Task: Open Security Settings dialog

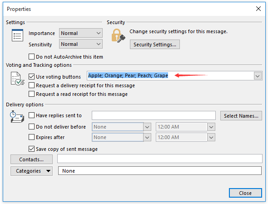Action: tap(155, 45)
